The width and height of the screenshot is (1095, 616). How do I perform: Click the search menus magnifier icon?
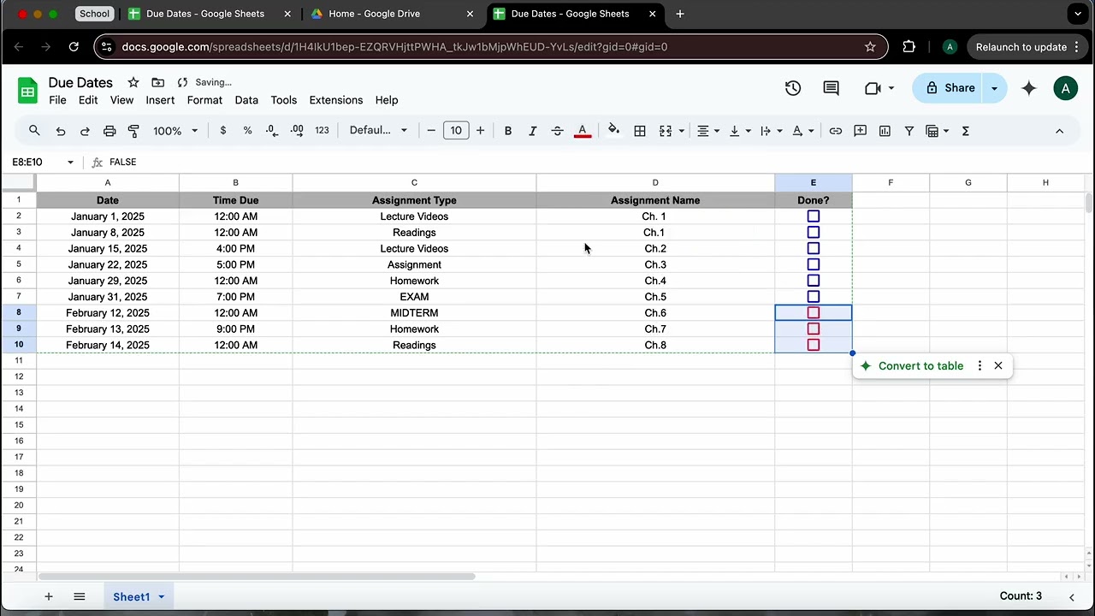pos(34,131)
